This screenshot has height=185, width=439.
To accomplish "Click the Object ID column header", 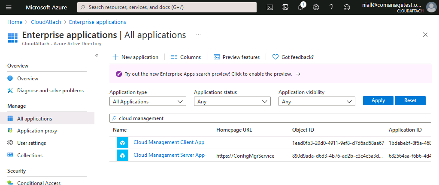I will 303,130.
